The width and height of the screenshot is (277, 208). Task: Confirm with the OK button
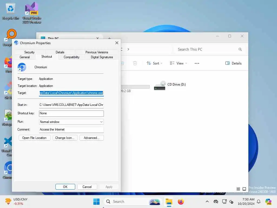click(65, 187)
